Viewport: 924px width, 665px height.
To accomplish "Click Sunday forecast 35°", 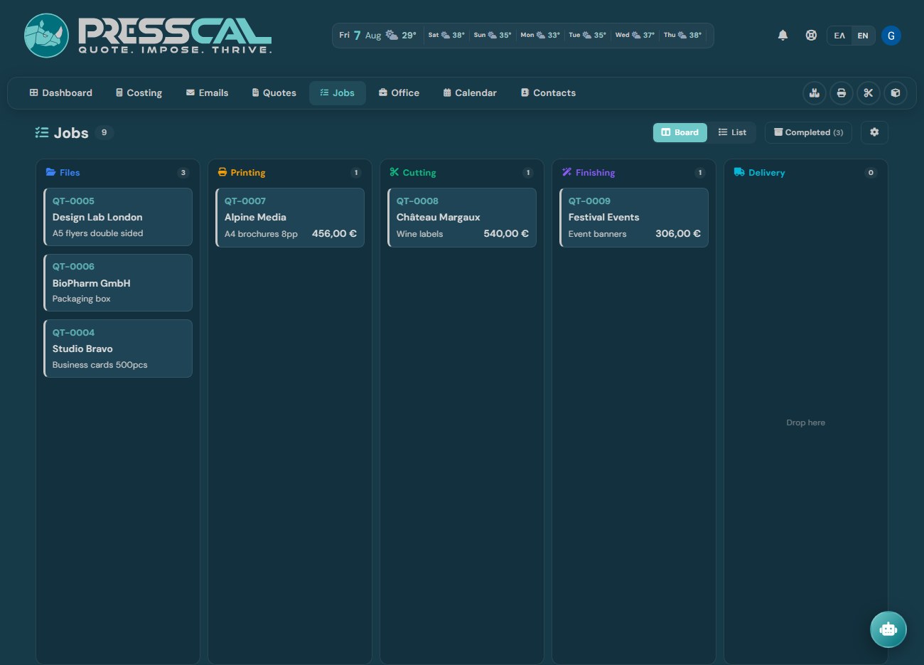I will click(x=493, y=35).
